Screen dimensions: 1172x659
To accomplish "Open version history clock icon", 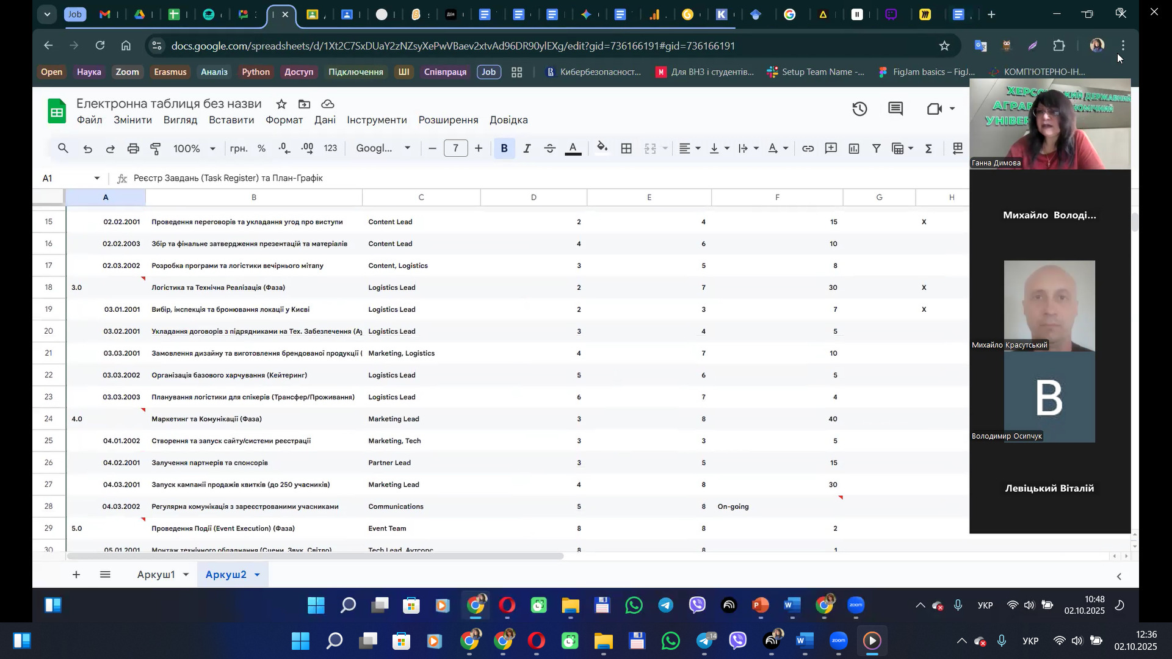I will [x=859, y=109].
